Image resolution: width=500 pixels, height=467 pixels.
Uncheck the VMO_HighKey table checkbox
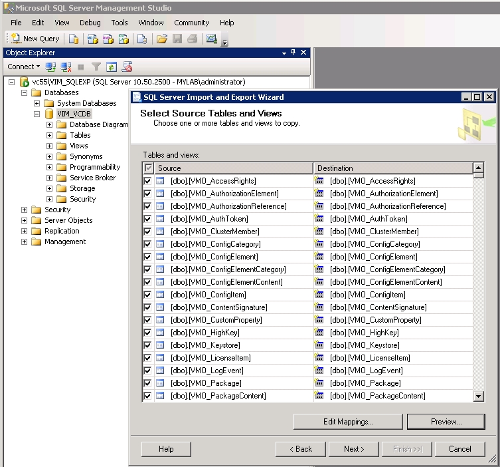pyautogui.click(x=147, y=333)
